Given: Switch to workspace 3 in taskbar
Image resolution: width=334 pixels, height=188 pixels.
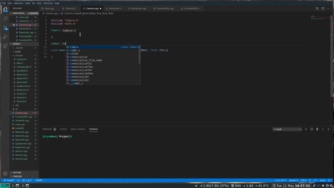Looking at the screenshot, I should pos(26,186).
